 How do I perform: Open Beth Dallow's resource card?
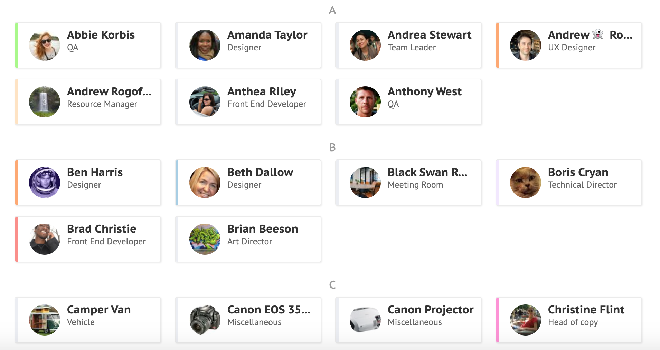248,183
